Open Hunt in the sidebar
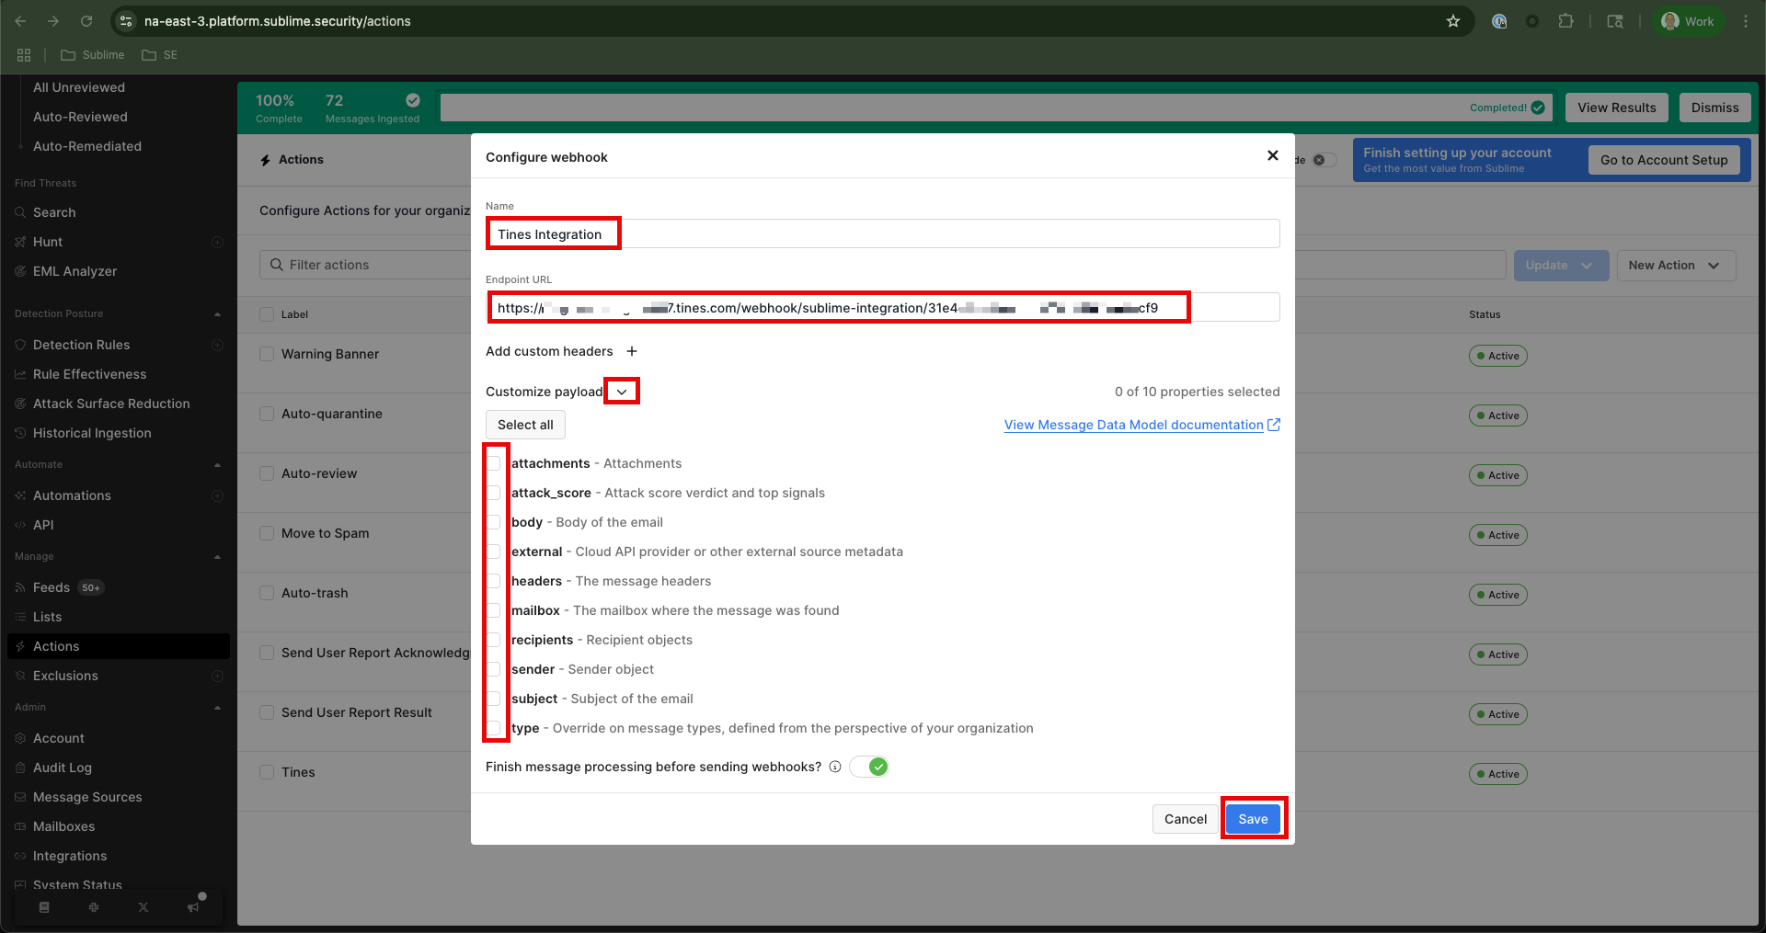The width and height of the screenshot is (1766, 933). click(48, 242)
